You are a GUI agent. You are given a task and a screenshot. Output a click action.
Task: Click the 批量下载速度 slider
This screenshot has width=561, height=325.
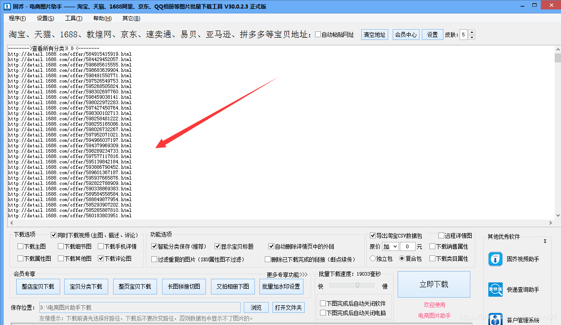point(351,285)
